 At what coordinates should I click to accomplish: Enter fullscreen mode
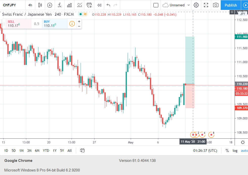[206, 5]
